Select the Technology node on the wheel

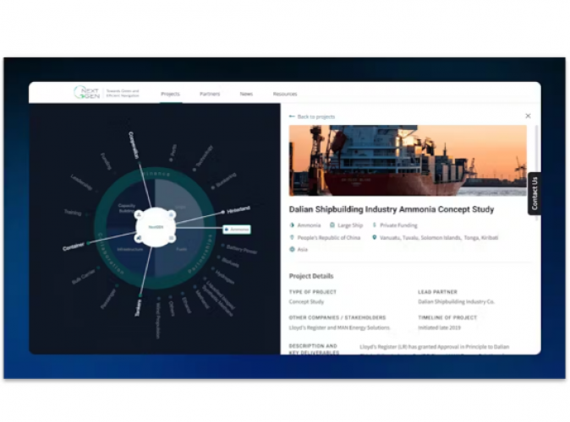[203, 157]
